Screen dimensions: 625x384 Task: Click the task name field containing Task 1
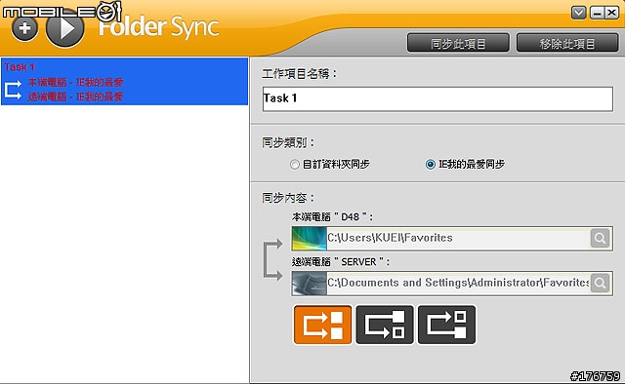click(437, 98)
